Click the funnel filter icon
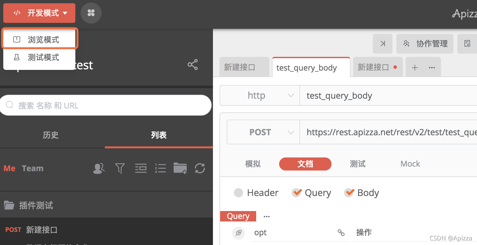 coord(120,169)
